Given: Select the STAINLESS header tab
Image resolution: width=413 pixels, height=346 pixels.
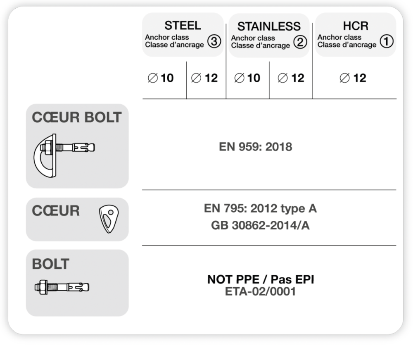Looking at the screenshot, I should coord(269,26).
